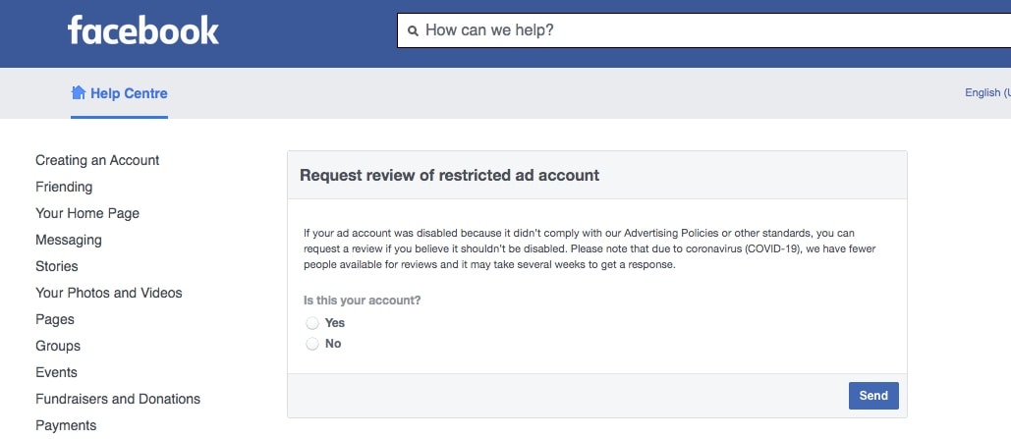1011x439 pixels.
Task: Open the Help Centre tab
Action: pos(128,93)
